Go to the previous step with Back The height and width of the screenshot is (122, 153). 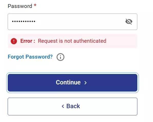(73, 106)
